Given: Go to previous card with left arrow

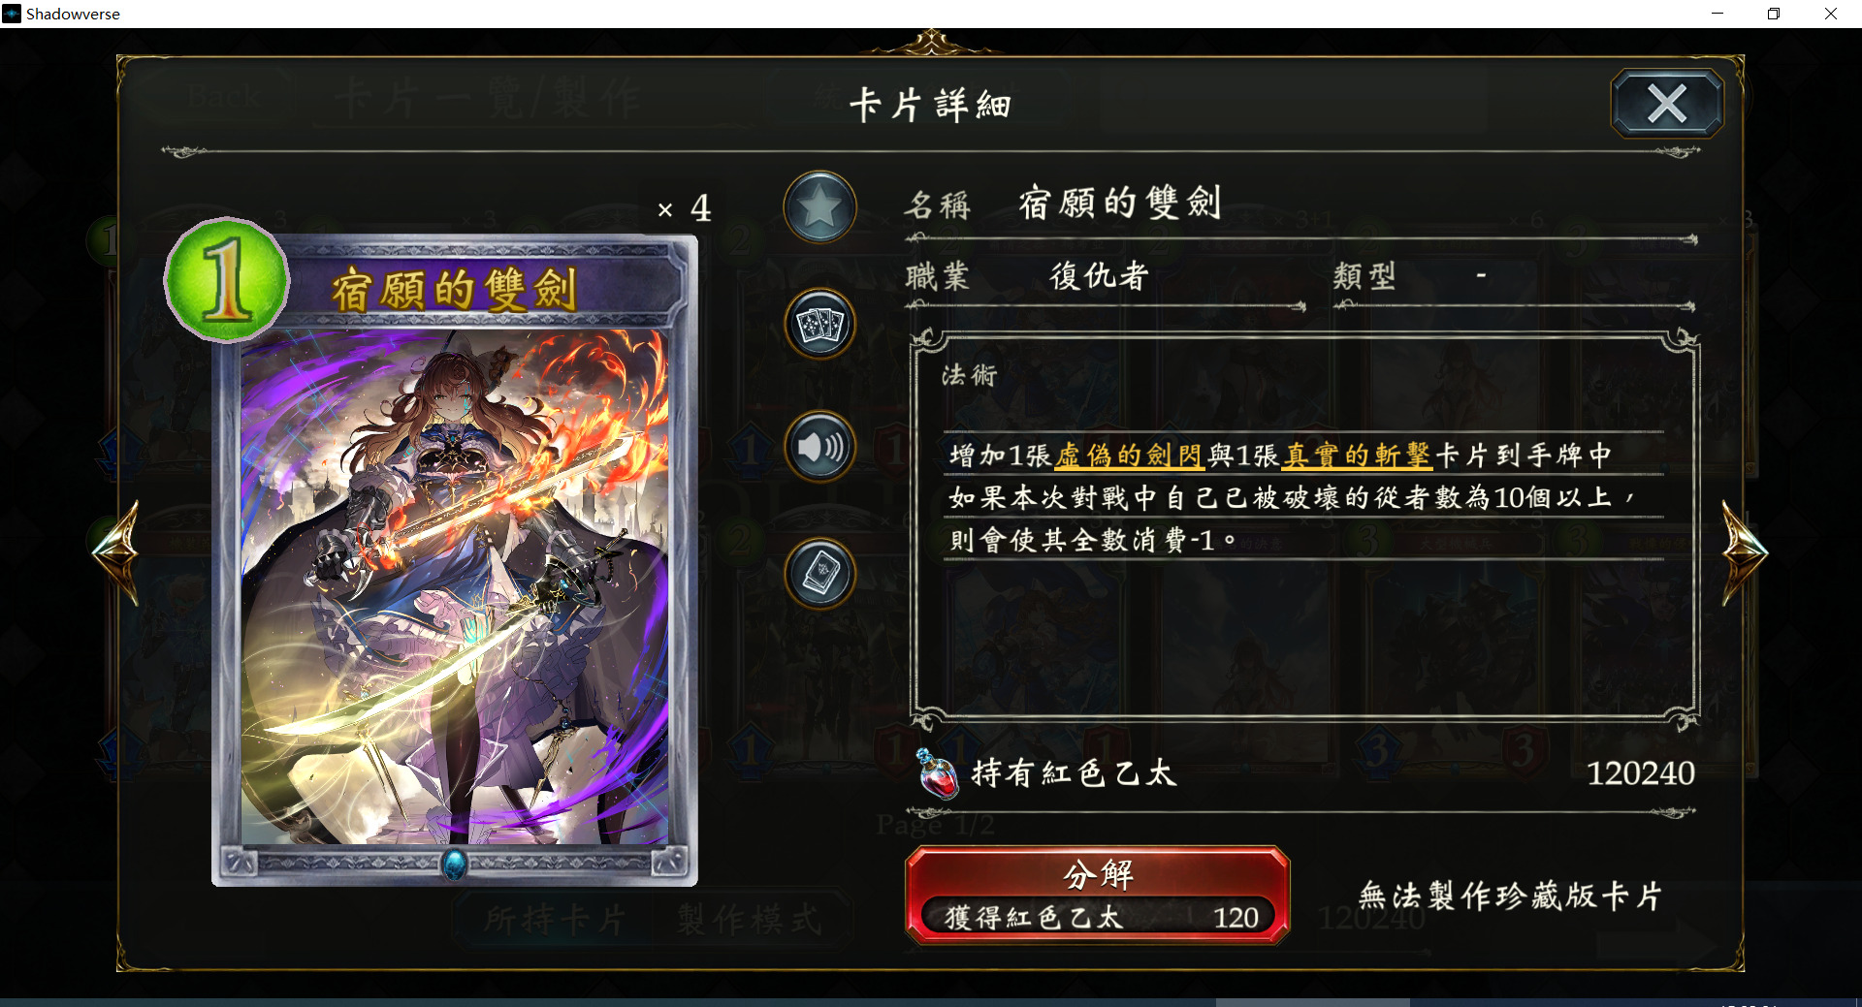Looking at the screenshot, I should pyautogui.click(x=116, y=552).
